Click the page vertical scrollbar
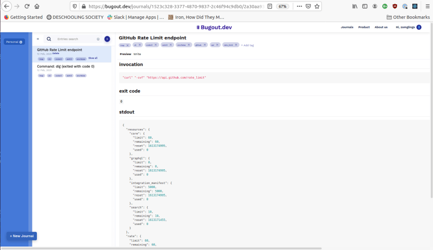The image size is (433, 250). 432,111
